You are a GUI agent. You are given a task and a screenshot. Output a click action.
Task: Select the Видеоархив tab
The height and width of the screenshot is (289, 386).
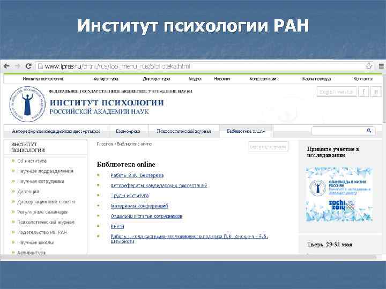click(128, 131)
